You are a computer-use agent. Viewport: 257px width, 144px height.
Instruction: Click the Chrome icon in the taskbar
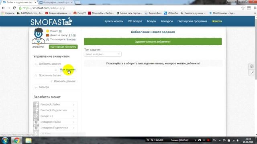pos(16,140)
